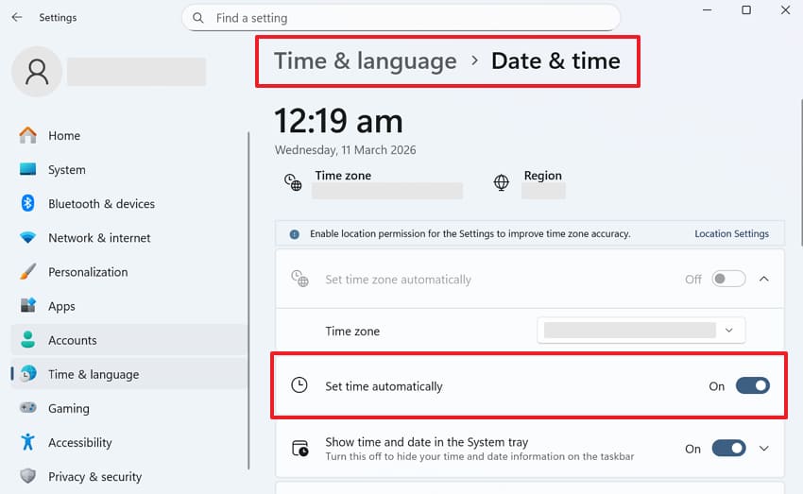Click the 'Set time automatically' label
This screenshot has width=803, height=494.
(384, 386)
